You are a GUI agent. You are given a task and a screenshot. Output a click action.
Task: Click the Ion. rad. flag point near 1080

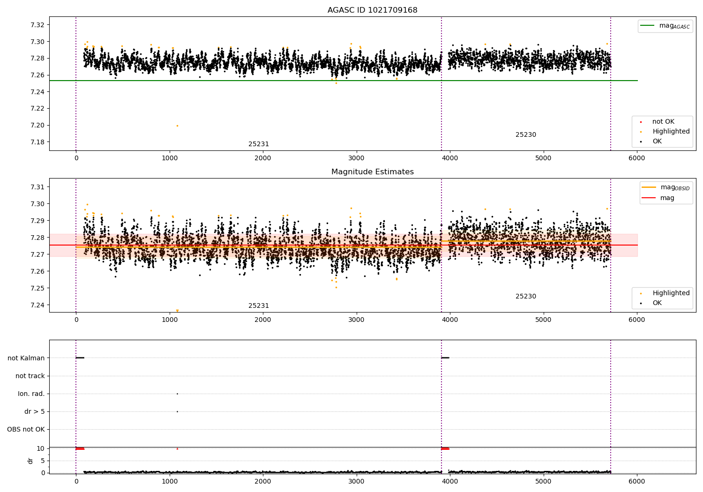[177, 394]
